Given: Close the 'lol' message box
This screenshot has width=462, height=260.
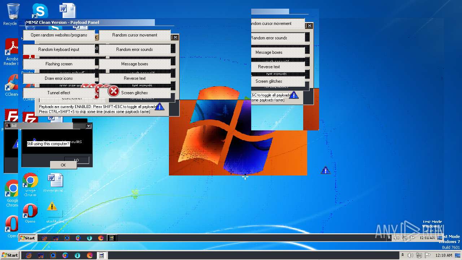Looking at the screenshot, I should (x=88, y=126).
